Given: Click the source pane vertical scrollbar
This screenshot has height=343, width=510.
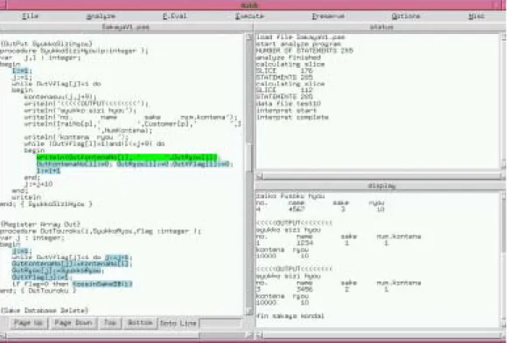Looking at the screenshot, I should coord(249,174).
